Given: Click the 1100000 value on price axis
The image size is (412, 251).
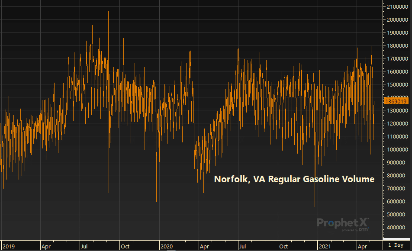Looking at the screenshot, I should pyautogui.click(x=397, y=137).
